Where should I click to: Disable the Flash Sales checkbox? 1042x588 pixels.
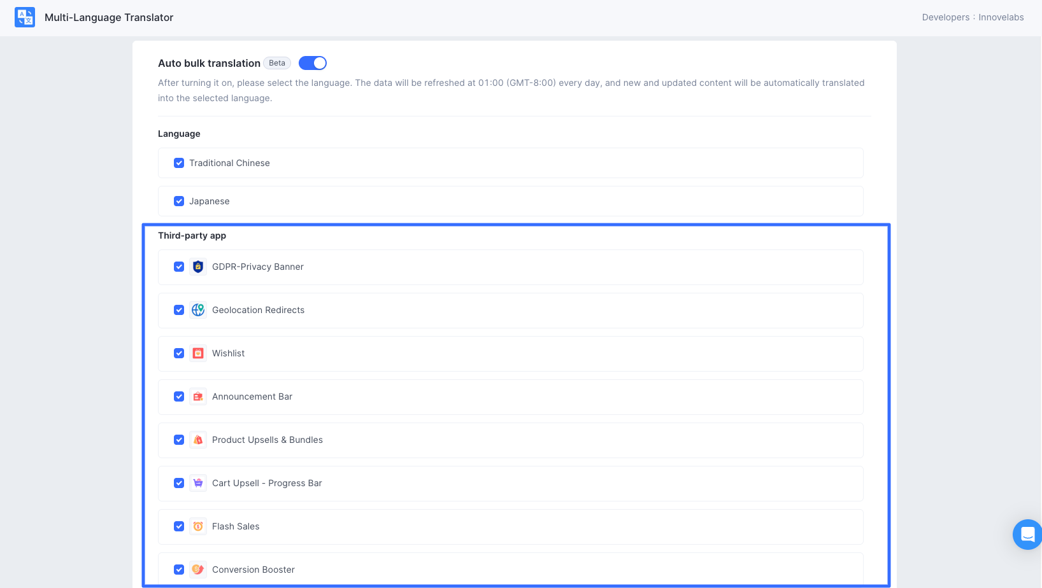point(179,526)
